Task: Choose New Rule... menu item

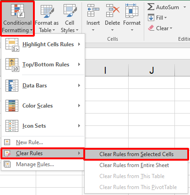Action: [43, 142]
